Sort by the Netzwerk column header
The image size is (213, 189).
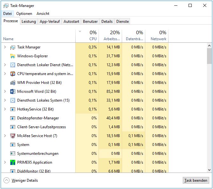[157, 36]
